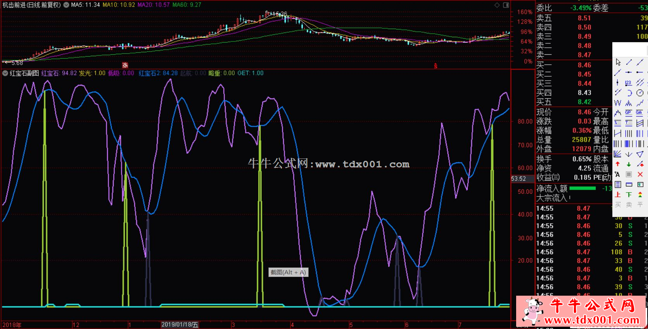Select the arrow pointer drawing tool
This screenshot has height=329, width=648.
[x=618, y=62]
